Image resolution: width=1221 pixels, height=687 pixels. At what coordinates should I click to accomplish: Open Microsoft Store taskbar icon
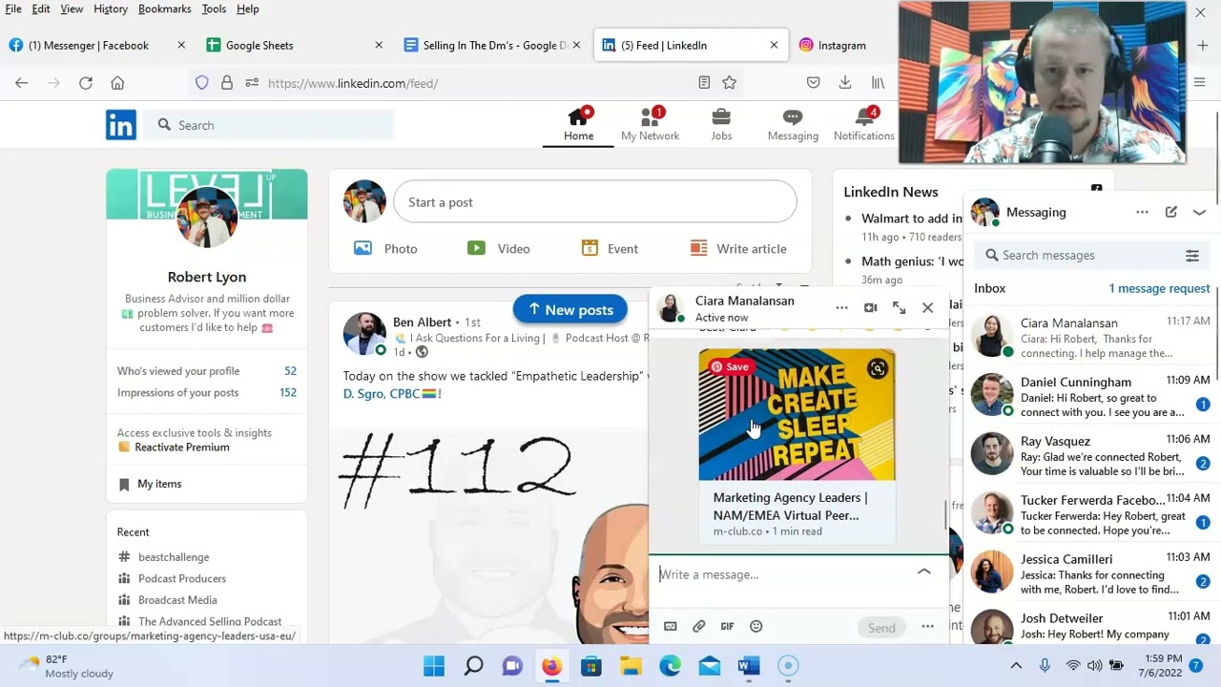click(591, 665)
